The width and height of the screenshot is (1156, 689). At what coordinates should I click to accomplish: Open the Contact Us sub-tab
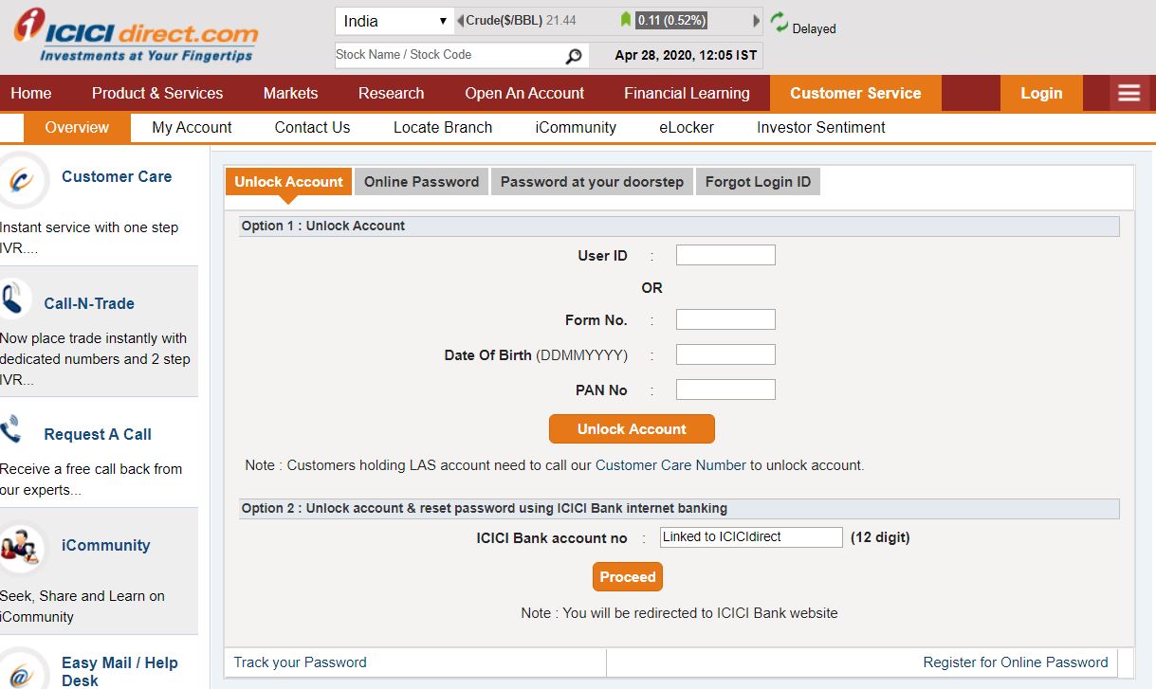click(x=312, y=127)
